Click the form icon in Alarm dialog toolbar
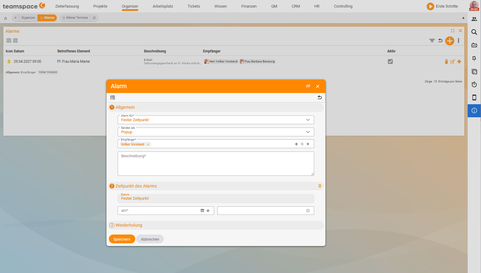Viewport: 481px width, 273px height. tap(113, 98)
